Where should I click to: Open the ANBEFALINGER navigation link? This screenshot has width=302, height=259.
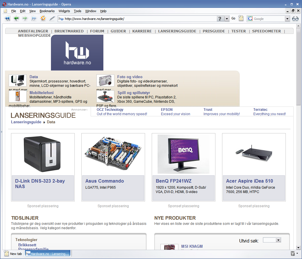33,31
